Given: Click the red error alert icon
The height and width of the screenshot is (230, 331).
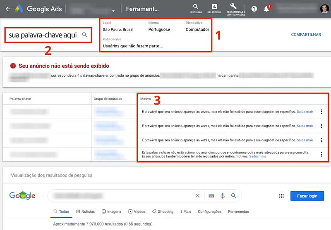Looking at the screenshot, I should (13, 66).
